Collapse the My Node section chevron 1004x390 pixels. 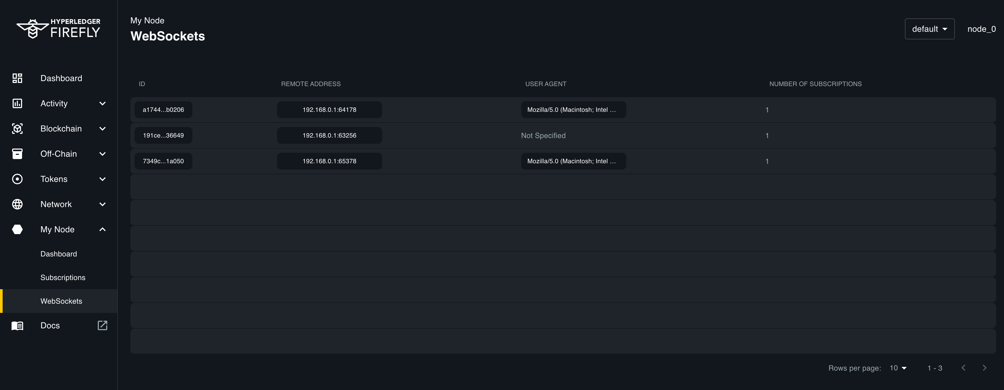[103, 230]
